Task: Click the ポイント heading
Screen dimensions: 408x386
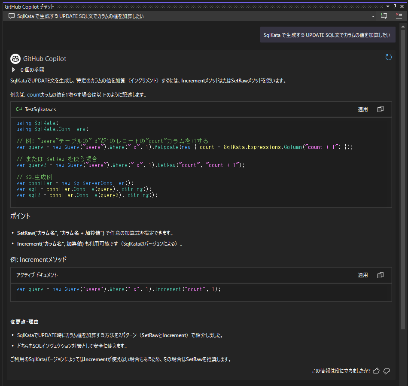Action: [20, 216]
